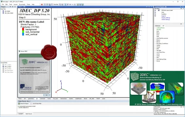Viewport: 185px width, 117px height.
Task: Switch to the geometries plot tab
Action: point(31,99)
